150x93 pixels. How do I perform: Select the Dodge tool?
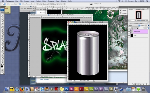pyautogui.click(x=2, y=43)
